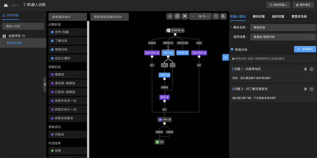Move 问题 2 up with arrow icon
The width and height of the screenshot is (317, 158).
[312, 89]
